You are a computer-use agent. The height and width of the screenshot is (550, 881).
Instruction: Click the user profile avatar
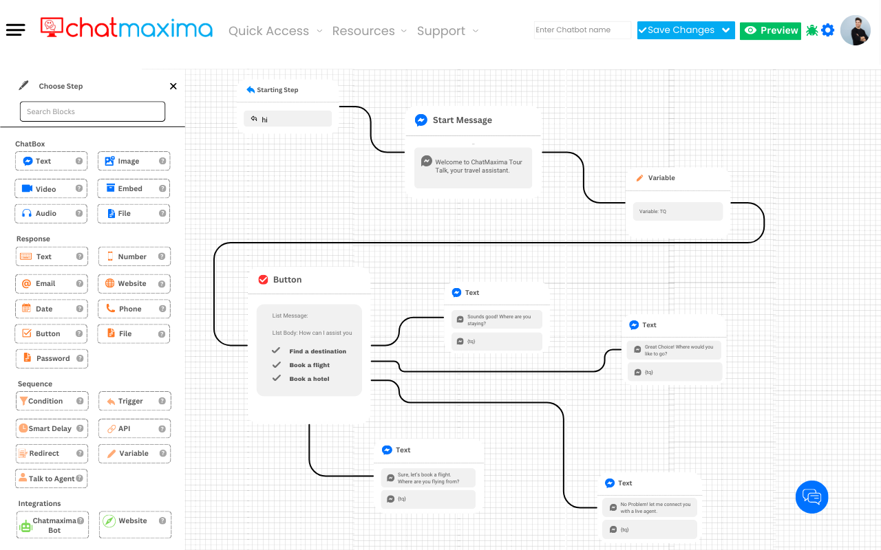[855, 30]
